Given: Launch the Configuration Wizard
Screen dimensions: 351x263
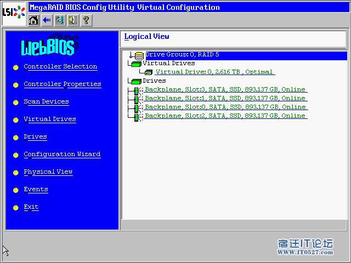Looking at the screenshot, I should 62,154.
